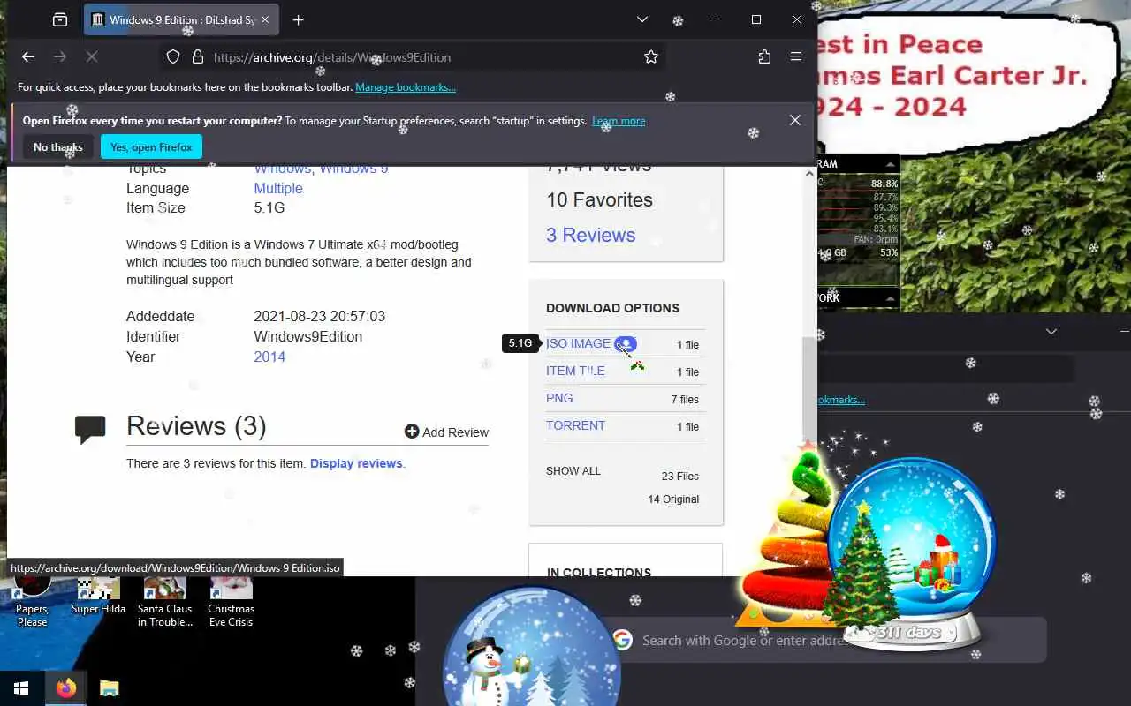Open Super Hilda desktop shortcut
Screen dimensions: 1131x706
[98, 596]
